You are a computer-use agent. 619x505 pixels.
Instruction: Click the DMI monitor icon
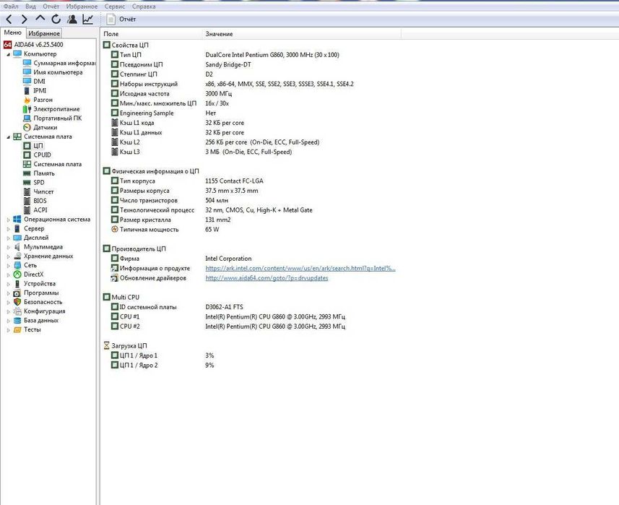click(x=27, y=82)
